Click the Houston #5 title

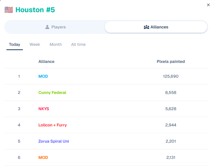pos(35,10)
